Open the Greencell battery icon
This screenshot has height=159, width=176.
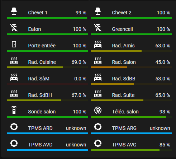point(98,28)
